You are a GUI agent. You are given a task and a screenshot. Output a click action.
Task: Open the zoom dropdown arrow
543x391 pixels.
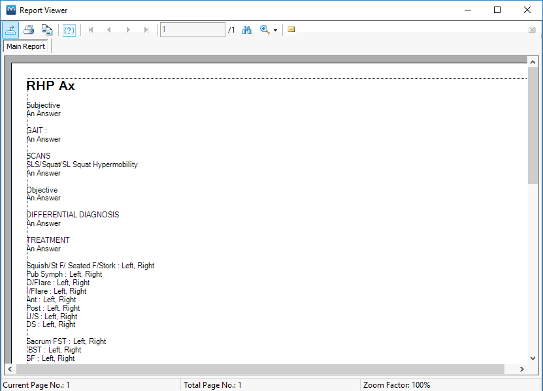pyautogui.click(x=276, y=30)
